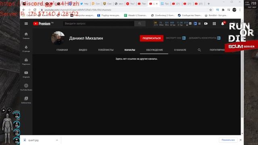Switch to the Twitter browser tab
This screenshot has height=145, width=258.
[x=84, y=4]
